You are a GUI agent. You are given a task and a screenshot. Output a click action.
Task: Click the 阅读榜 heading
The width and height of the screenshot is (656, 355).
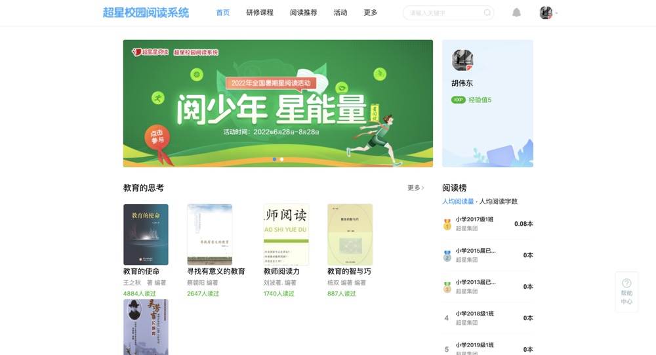(x=455, y=188)
